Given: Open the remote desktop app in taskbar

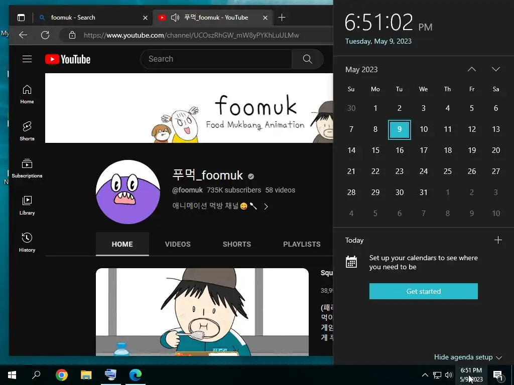Looking at the screenshot, I should coord(111,375).
